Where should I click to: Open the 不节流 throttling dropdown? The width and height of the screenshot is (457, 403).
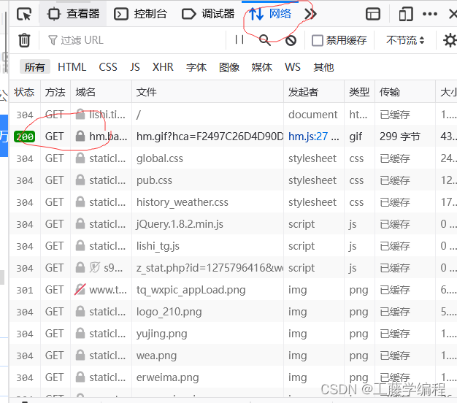405,40
